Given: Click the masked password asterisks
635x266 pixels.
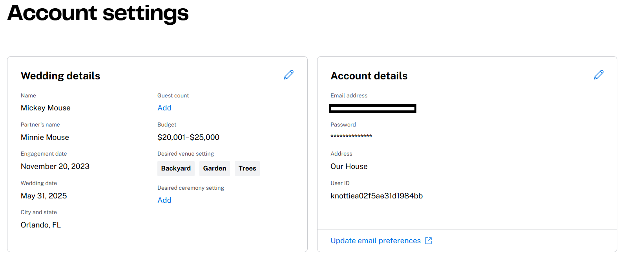Looking at the screenshot, I should (351, 136).
